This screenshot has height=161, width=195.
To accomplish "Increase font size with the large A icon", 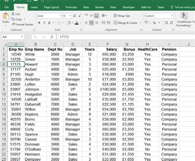I will [x=74, y=16].
